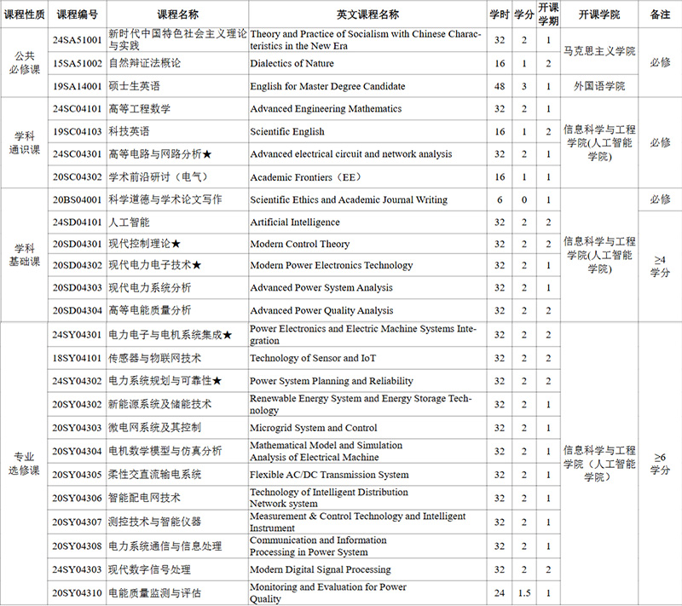The image size is (682, 606).
Task: Click the 马克思主义学院 cell
Action: 599,51
